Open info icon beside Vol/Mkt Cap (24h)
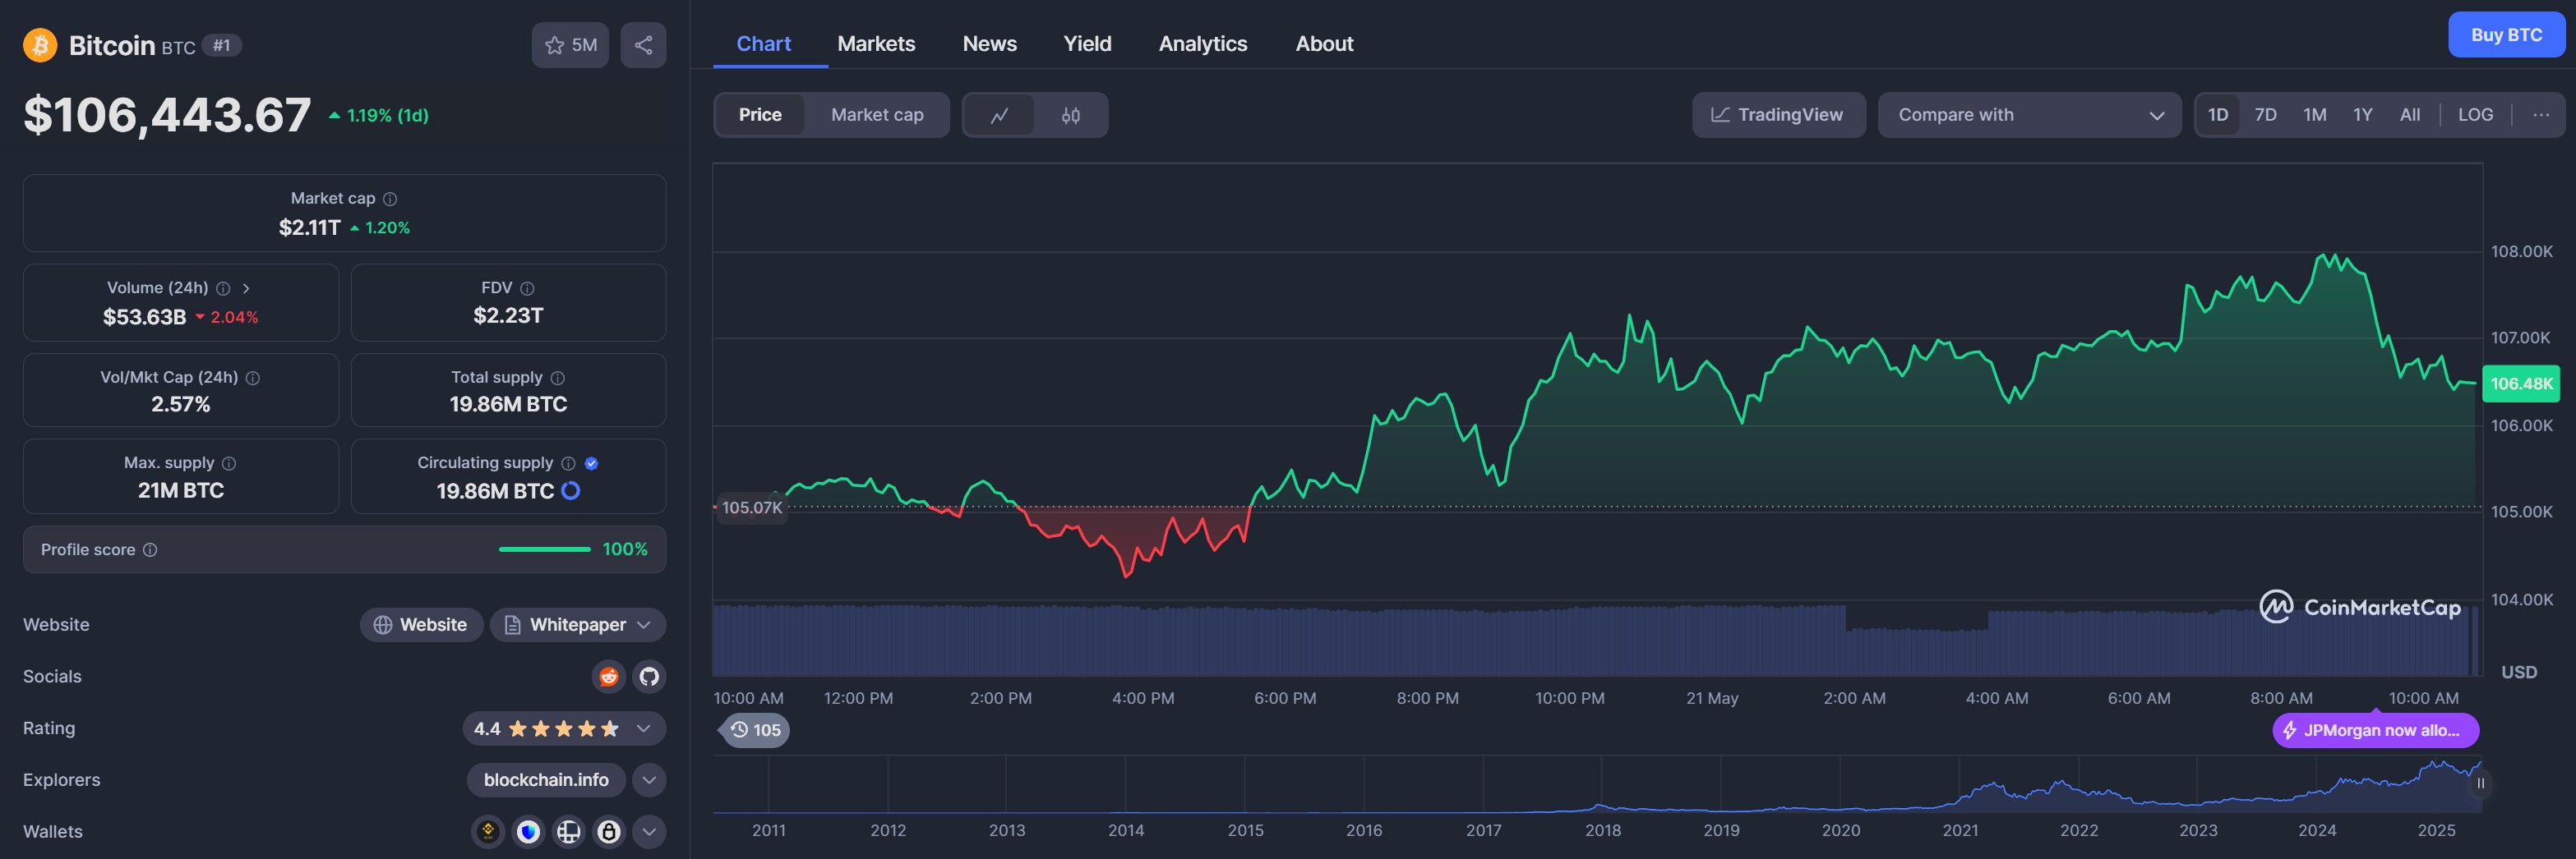Image resolution: width=2576 pixels, height=859 pixels. click(253, 378)
